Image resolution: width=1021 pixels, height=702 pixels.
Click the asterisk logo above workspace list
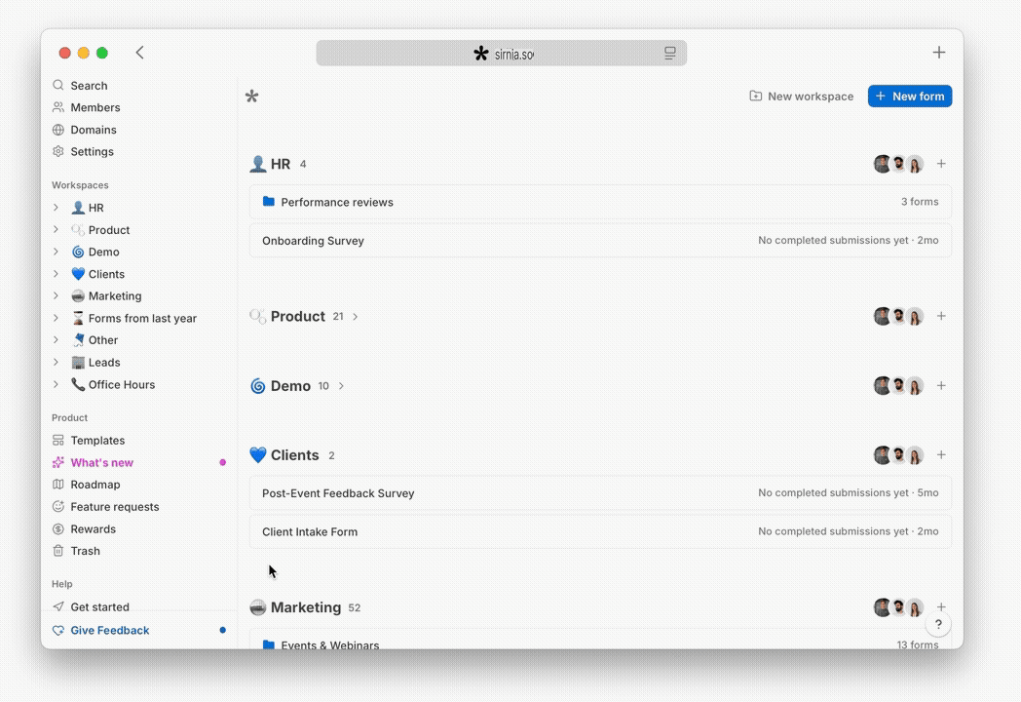pyautogui.click(x=252, y=97)
